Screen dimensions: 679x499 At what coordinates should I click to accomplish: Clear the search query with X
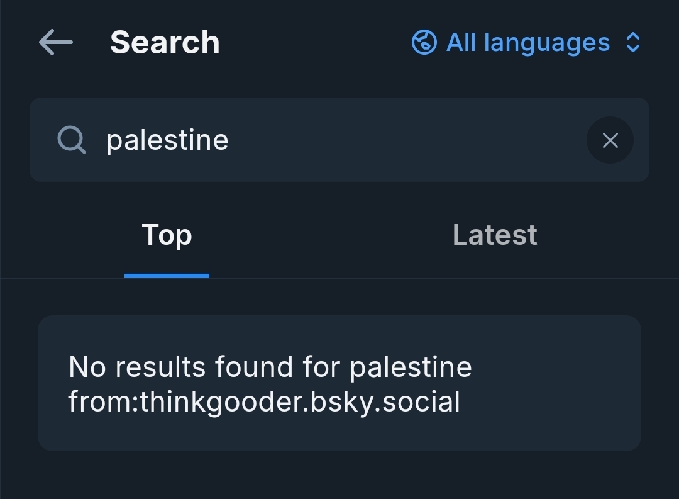[x=610, y=140]
